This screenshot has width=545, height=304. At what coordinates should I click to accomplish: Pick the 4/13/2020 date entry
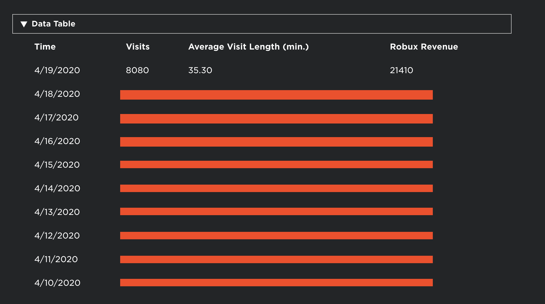(57, 212)
